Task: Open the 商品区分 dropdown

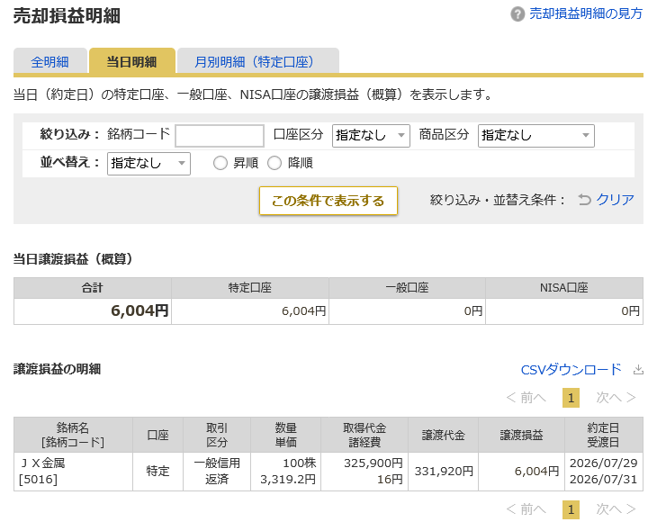Action: pos(535,136)
